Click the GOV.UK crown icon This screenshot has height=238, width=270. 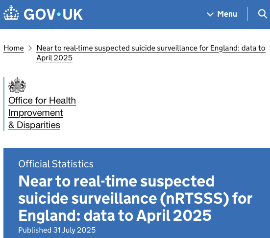pos(11,13)
